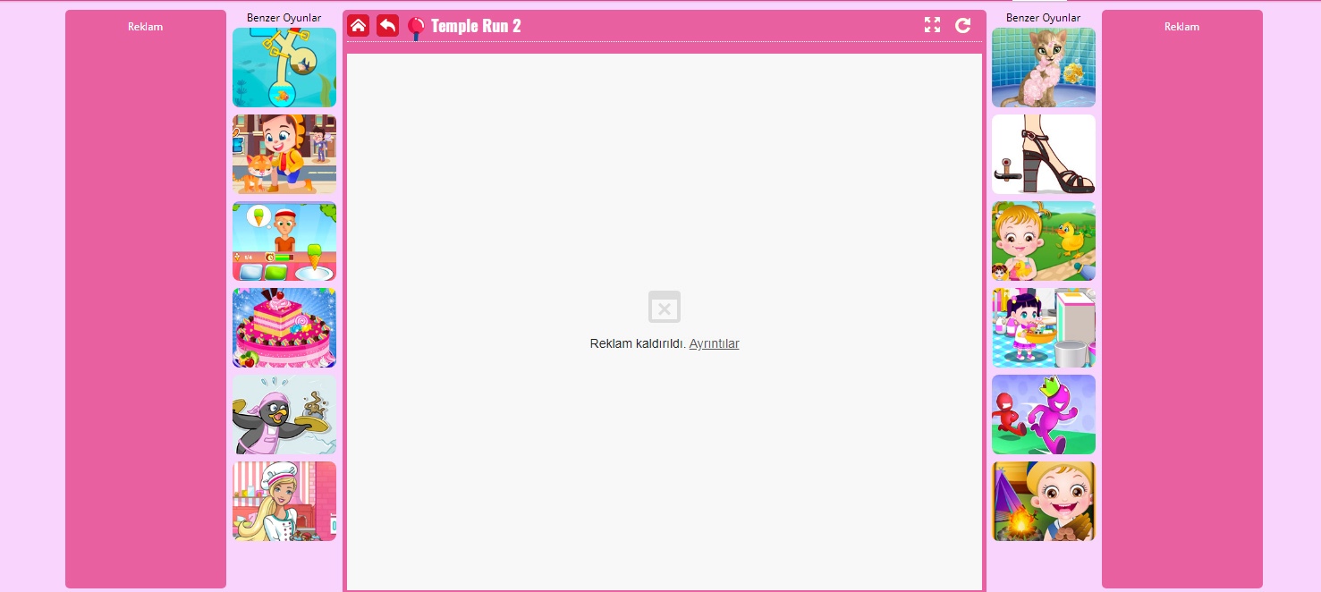Click the right Benzer Oyunlar heading
Viewport: 1321px width, 592px height.
coord(1043,18)
